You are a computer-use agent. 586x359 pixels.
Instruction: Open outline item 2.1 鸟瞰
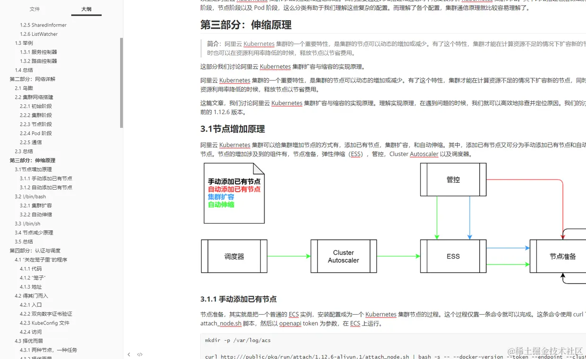point(24,88)
